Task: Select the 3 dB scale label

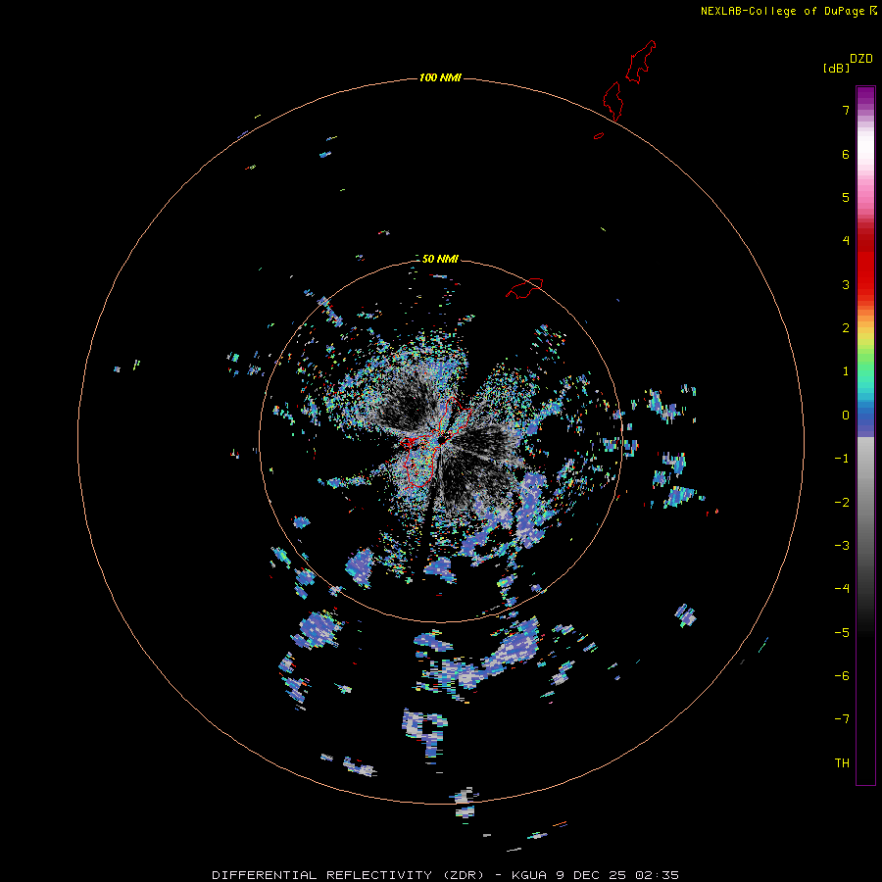Action: 846,284
